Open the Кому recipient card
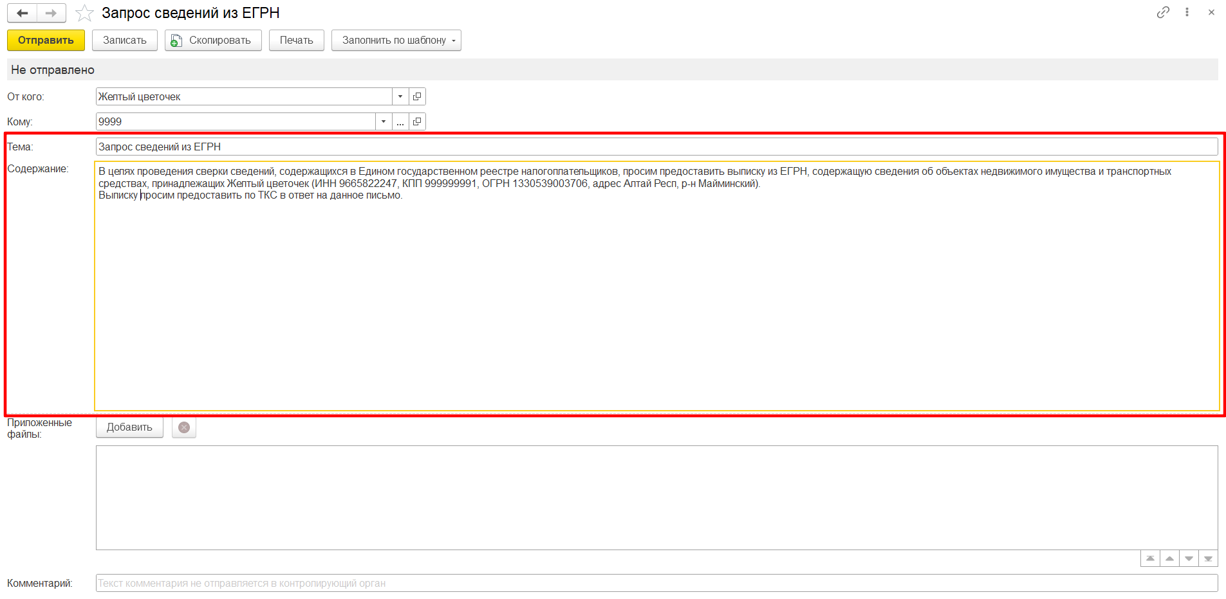This screenshot has height=599, width=1226. (417, 121)
